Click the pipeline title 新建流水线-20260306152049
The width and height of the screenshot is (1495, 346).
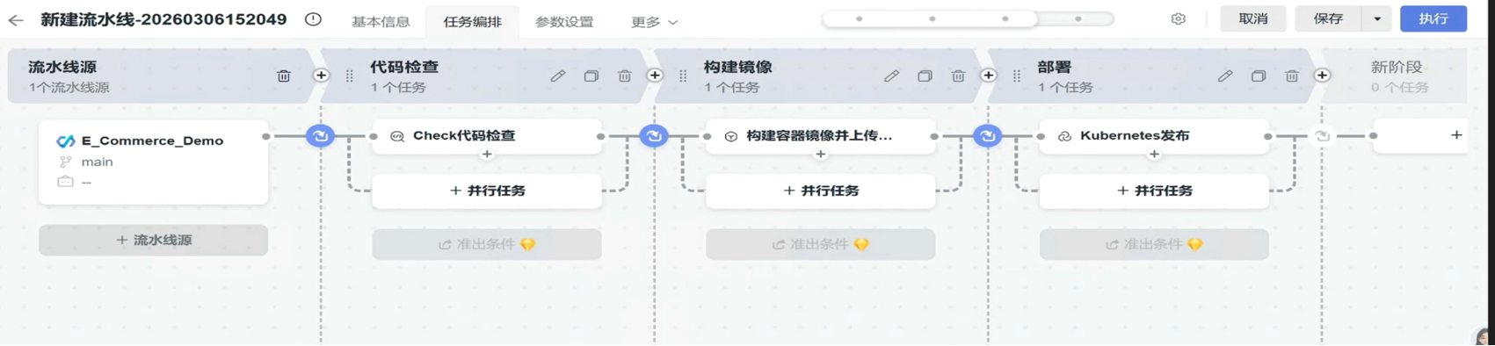click(x=163, y=19)
